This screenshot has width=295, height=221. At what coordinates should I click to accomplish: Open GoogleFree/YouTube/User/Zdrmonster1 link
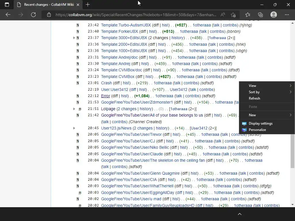[x=137, y=102]
